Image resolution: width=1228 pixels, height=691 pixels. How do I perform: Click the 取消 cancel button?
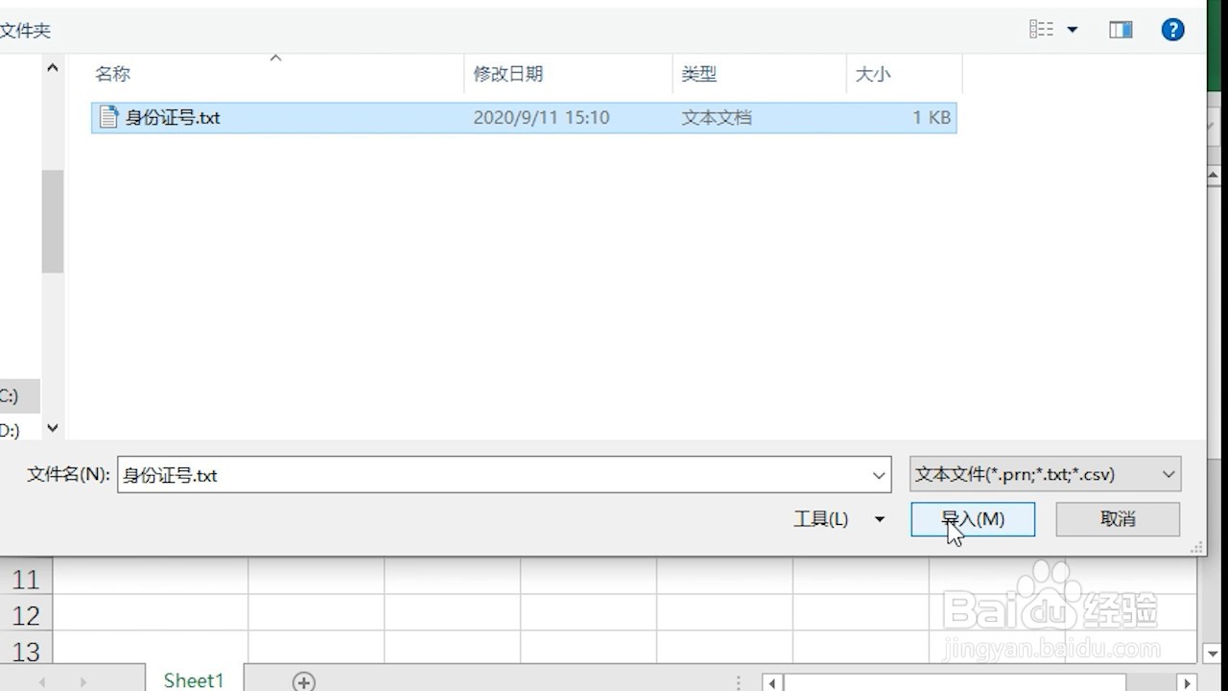click(x=1117, y=518)
